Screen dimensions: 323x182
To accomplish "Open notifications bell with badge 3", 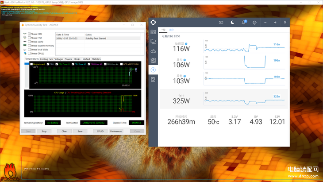I will click(244, 22).
